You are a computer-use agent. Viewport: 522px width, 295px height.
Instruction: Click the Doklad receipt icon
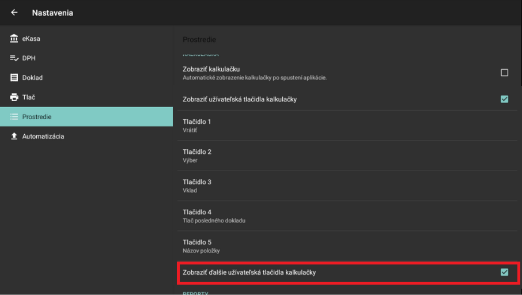click(14, 78)
